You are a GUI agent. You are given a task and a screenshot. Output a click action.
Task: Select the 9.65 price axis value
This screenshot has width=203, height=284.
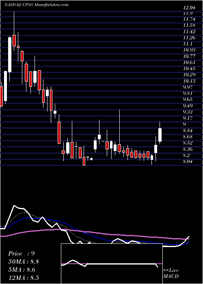(188, 100)
